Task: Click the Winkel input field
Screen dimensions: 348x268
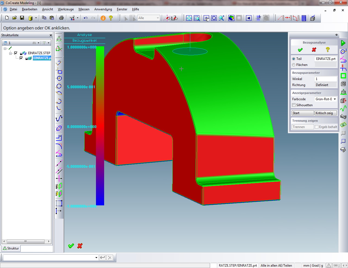Action: [325, 79]
